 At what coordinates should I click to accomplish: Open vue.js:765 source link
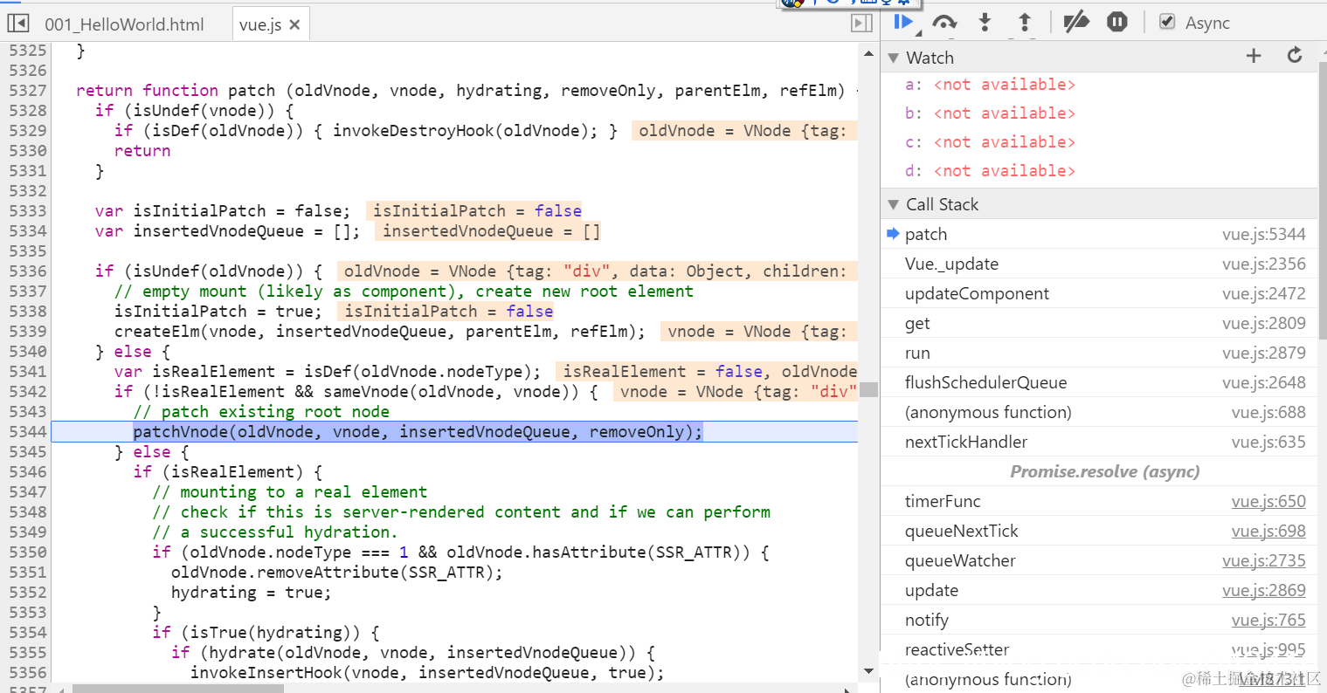[x=1268, y=620]
